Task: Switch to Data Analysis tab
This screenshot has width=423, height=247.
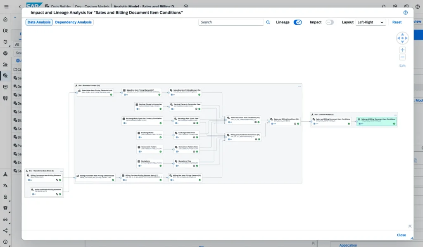Action: pyautogui.click(x=39, y=22)
